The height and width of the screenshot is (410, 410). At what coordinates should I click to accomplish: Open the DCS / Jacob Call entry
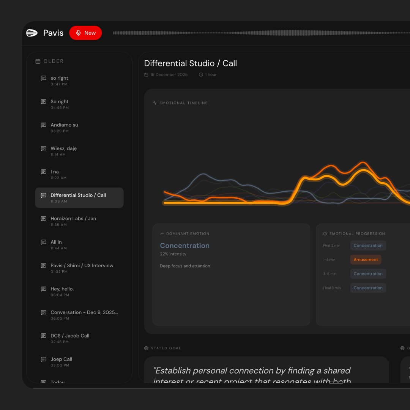click(79, 338)
